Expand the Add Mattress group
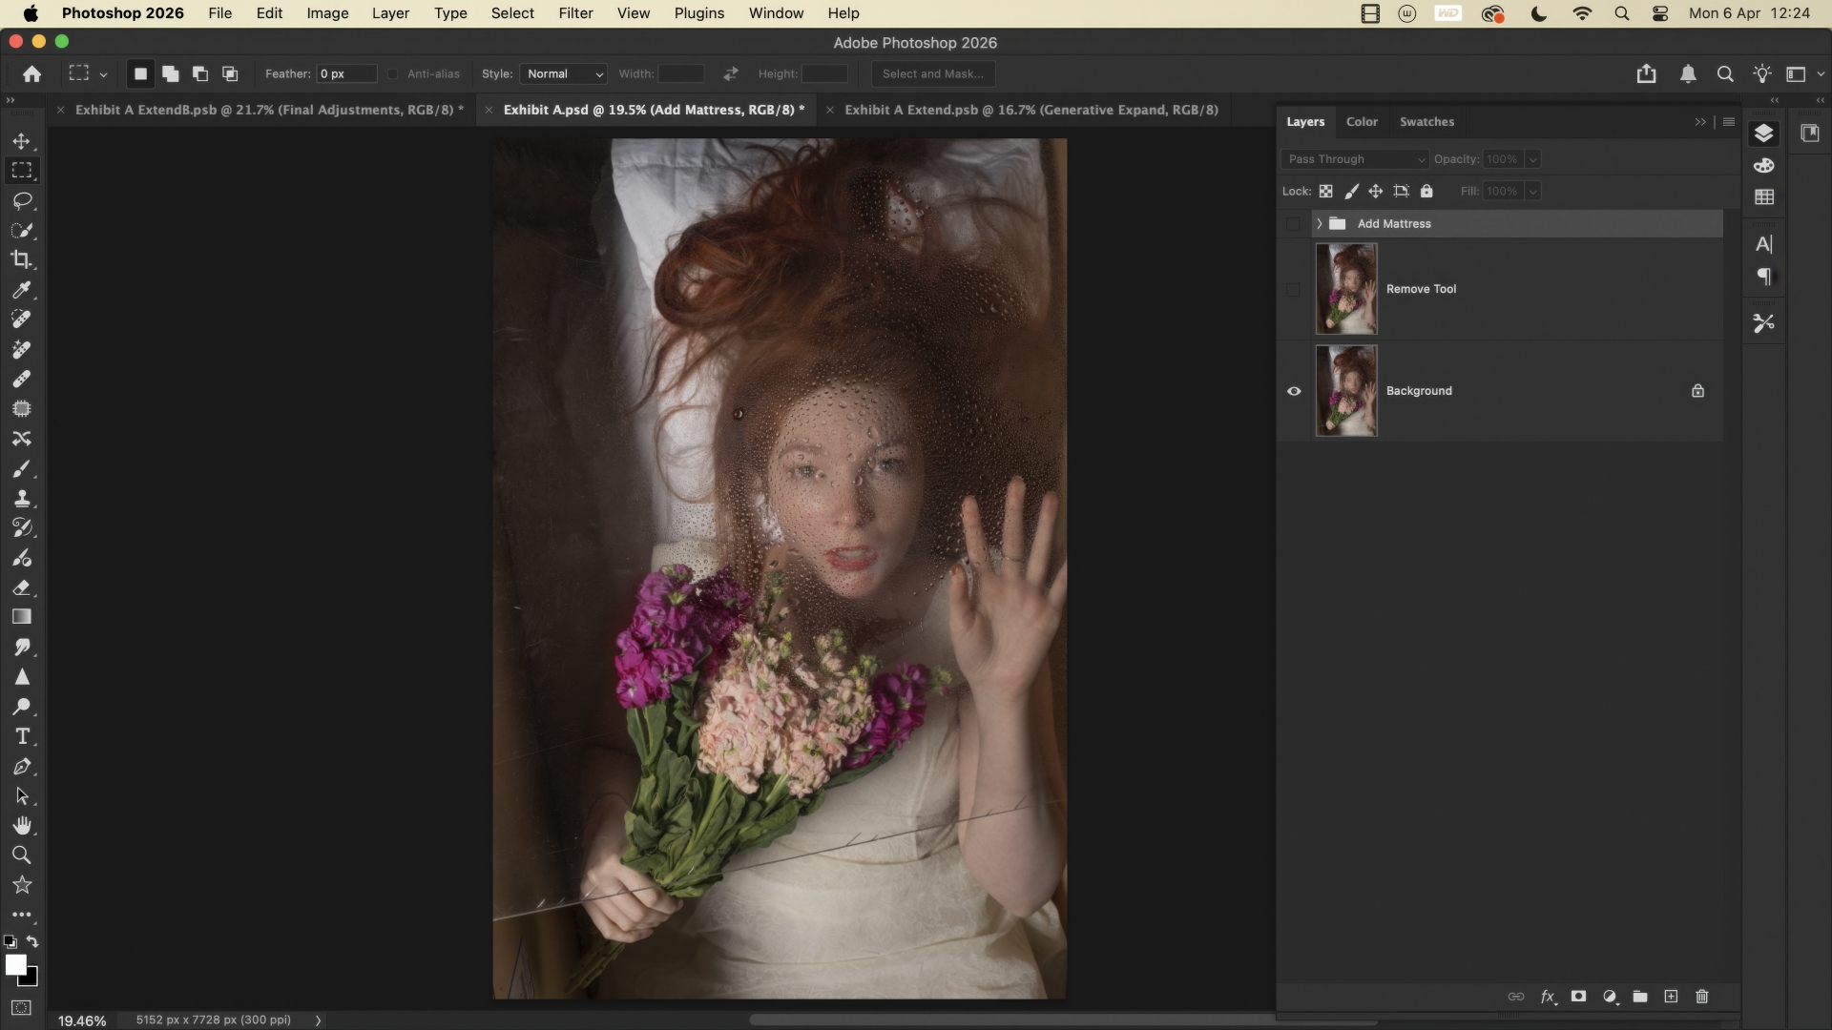 1320,224
